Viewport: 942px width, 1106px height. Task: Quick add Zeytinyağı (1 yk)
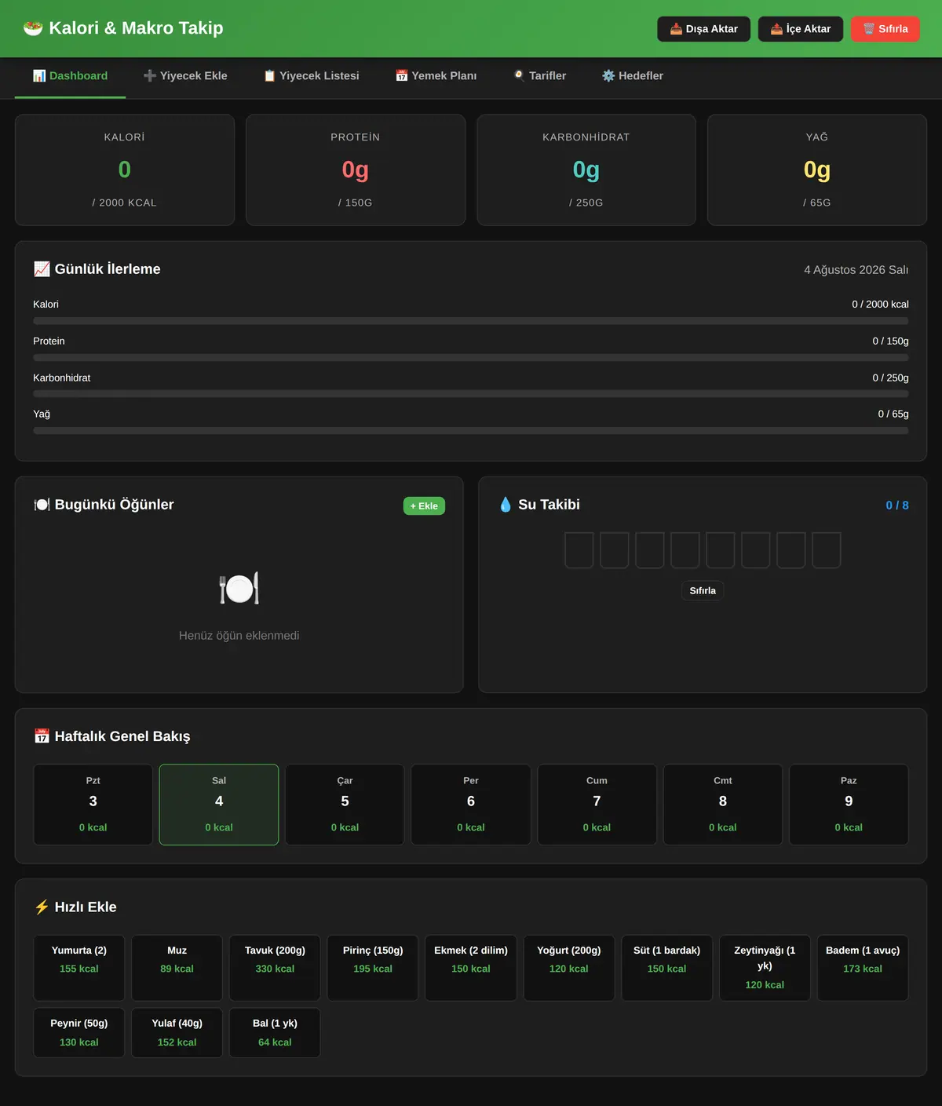tap(765, 968)
